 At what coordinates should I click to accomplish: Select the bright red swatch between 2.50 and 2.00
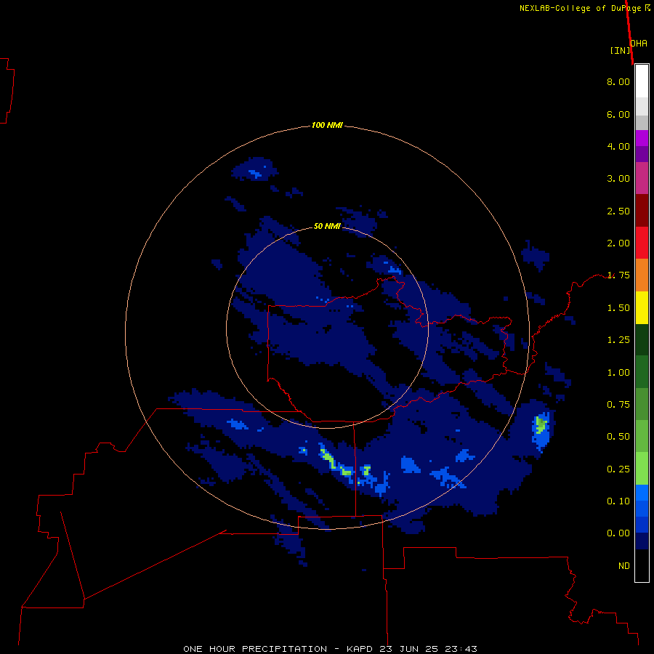coord(642,243)
